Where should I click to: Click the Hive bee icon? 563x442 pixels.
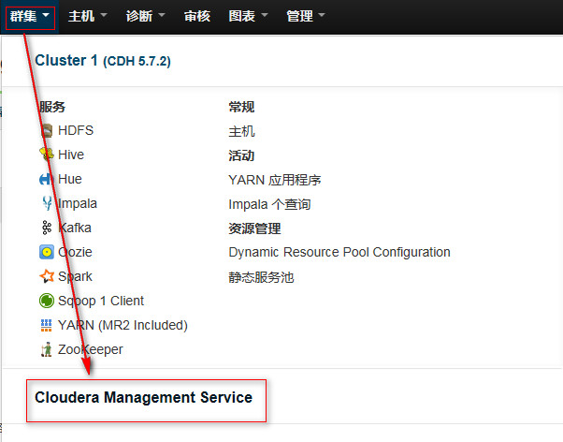47,155
